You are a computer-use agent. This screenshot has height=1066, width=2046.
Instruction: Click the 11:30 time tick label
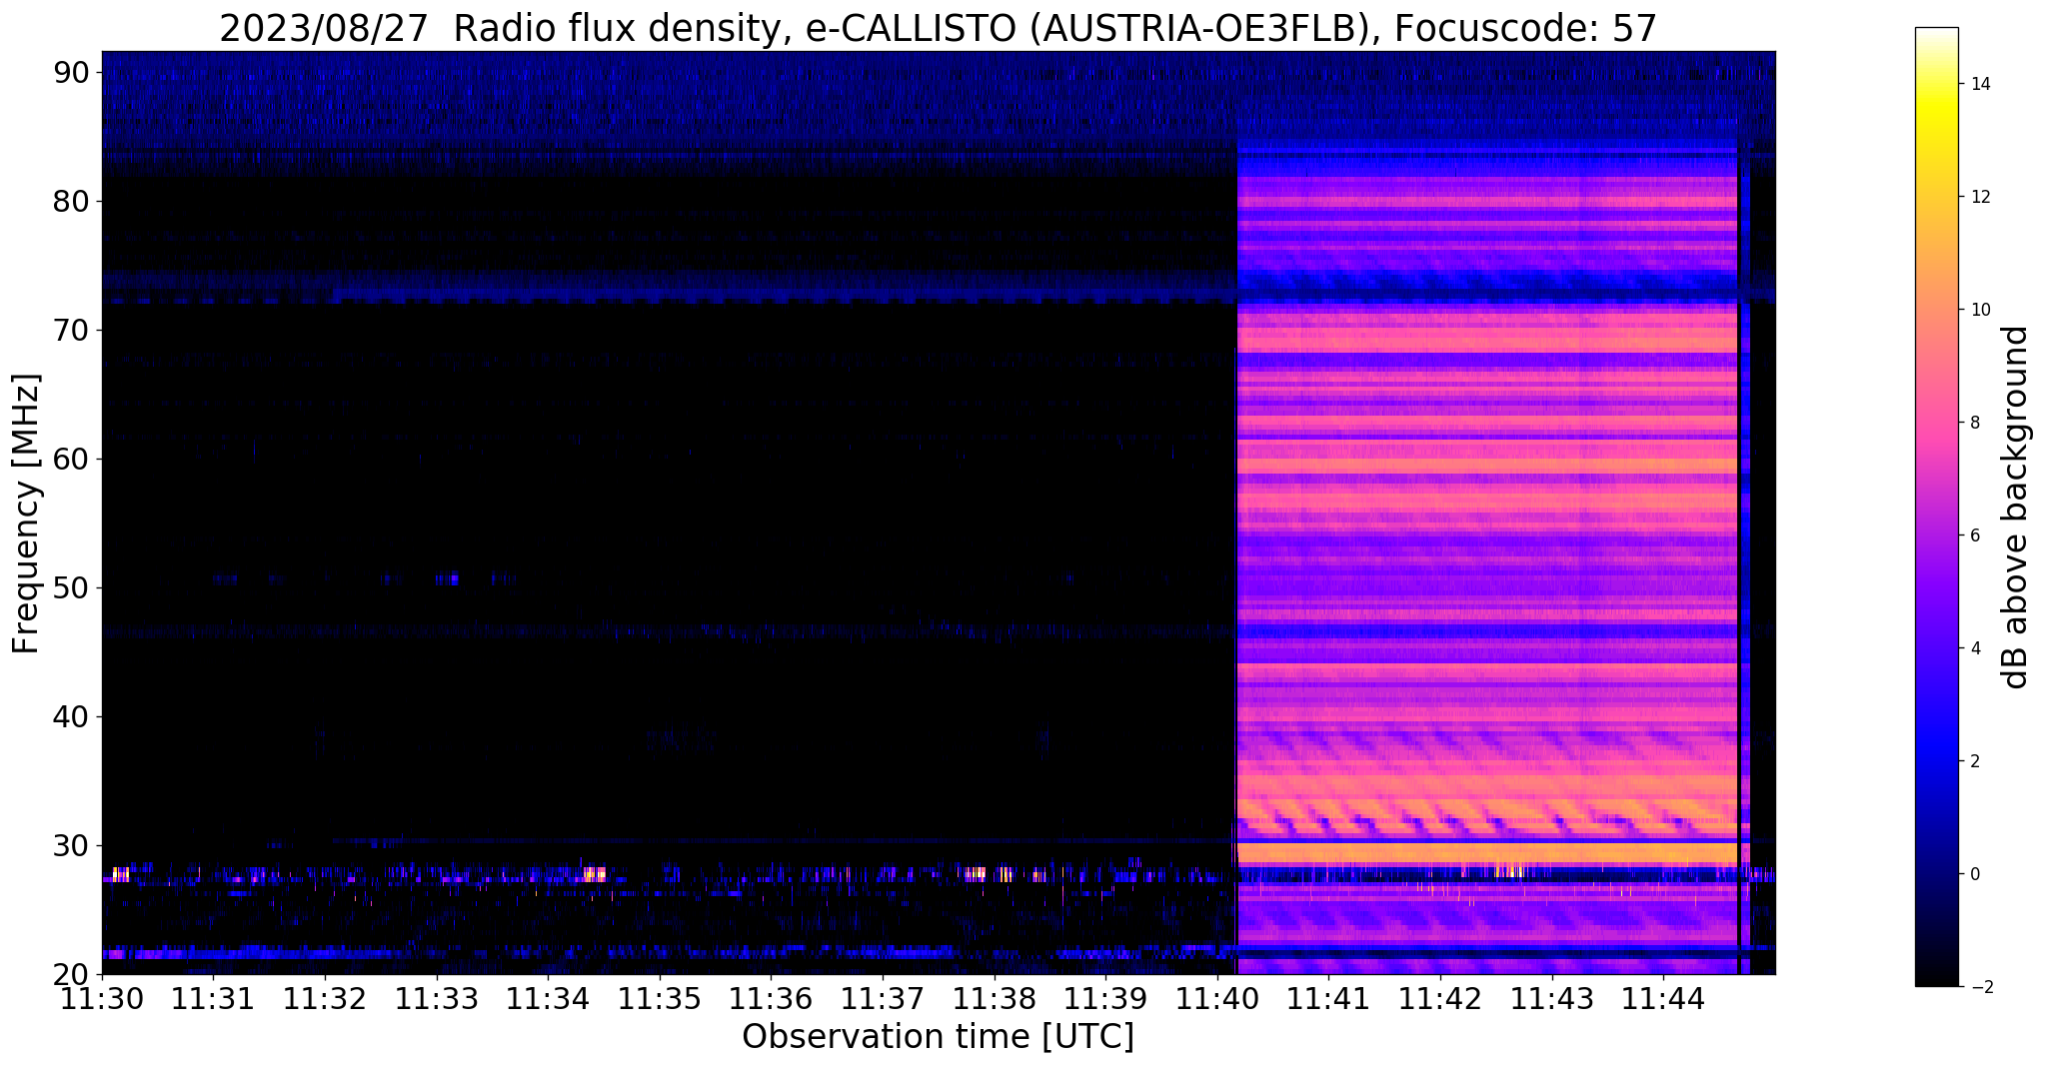(102, 998)
